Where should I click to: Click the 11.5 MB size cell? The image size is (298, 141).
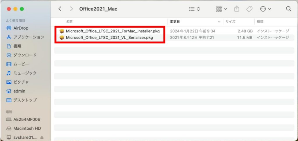click(x=244, y=38)
